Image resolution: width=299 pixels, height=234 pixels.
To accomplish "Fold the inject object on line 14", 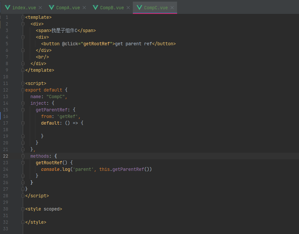I will (x=23, y=103).
